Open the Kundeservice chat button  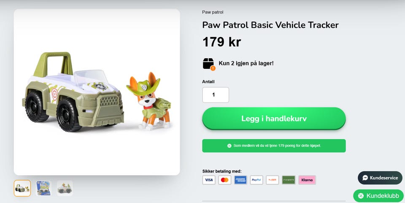click(380, 178)
